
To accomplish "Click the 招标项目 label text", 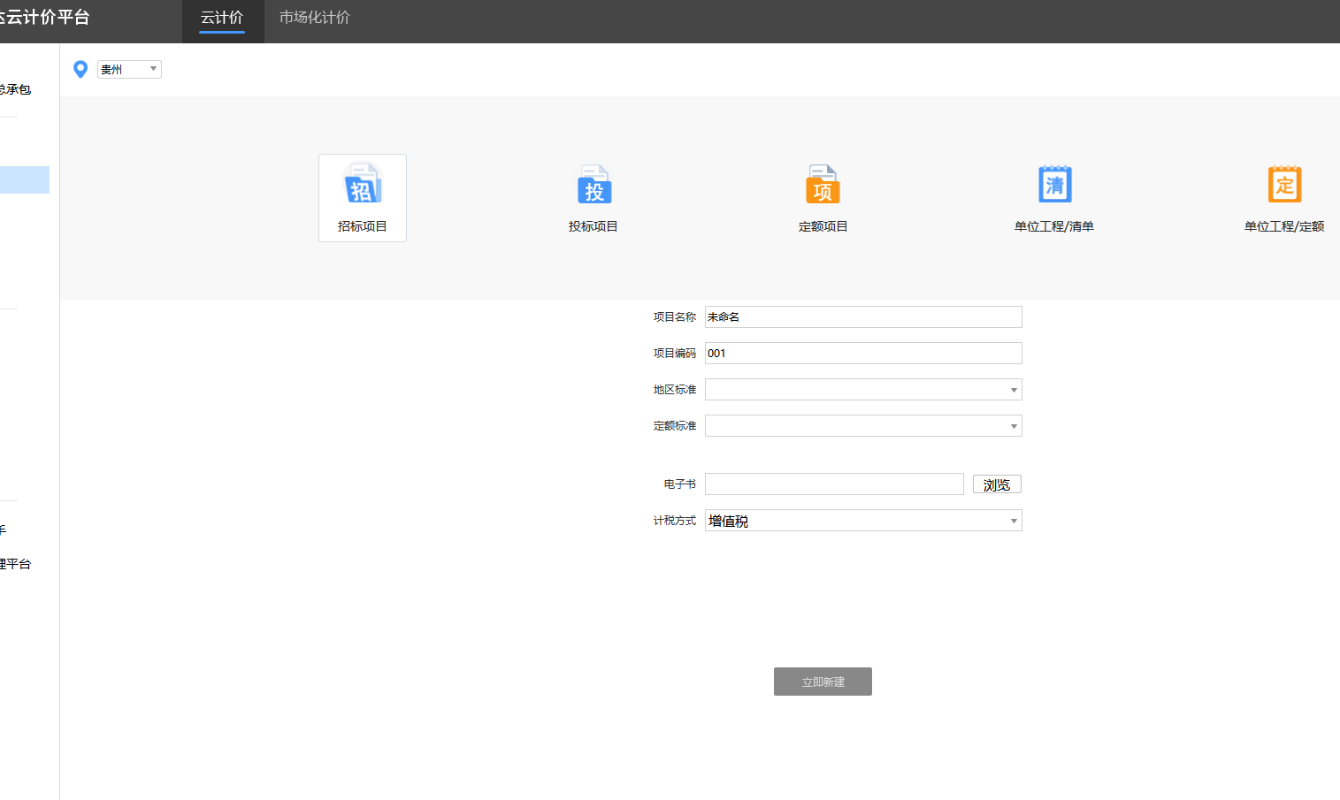I will (x=363, y=226).
